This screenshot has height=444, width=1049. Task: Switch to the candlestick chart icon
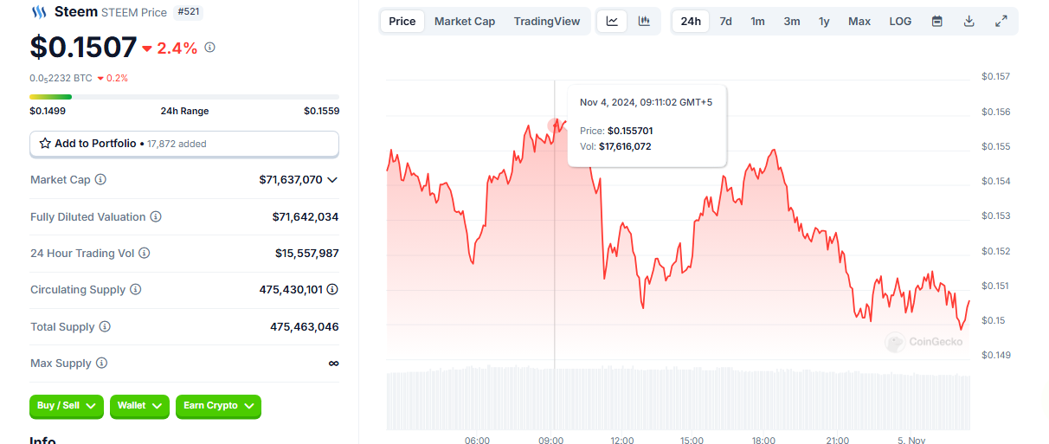point(644,21)
